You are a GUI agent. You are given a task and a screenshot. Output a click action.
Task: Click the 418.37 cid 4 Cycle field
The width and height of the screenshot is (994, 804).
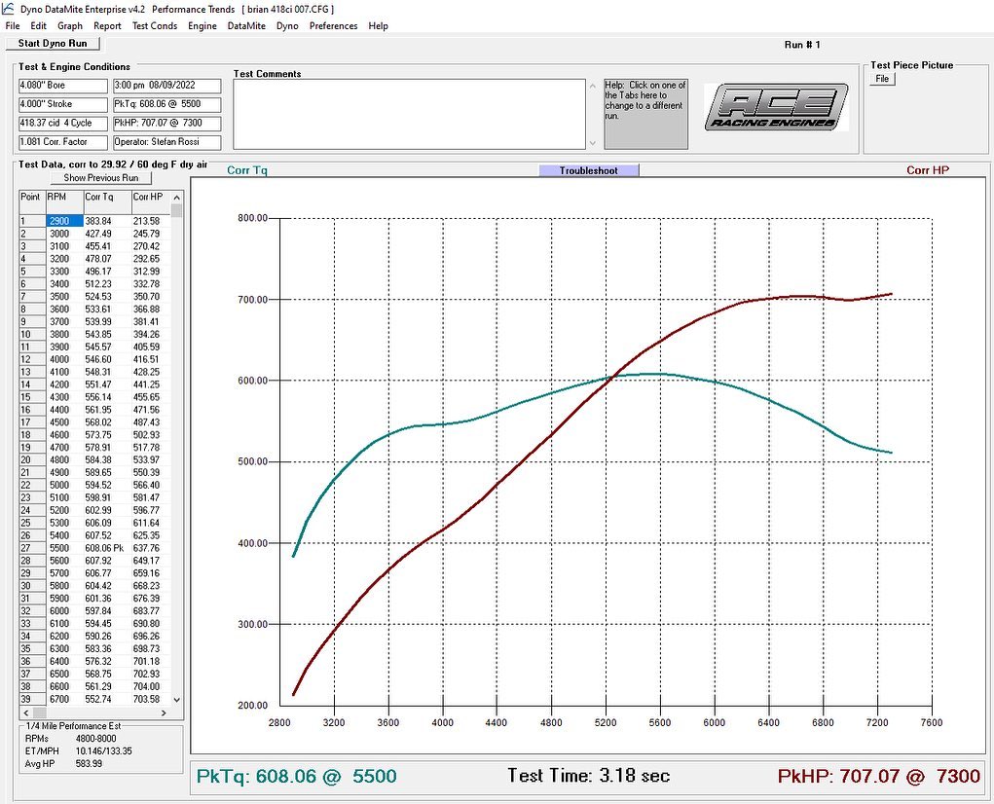[x=63, y=124]
